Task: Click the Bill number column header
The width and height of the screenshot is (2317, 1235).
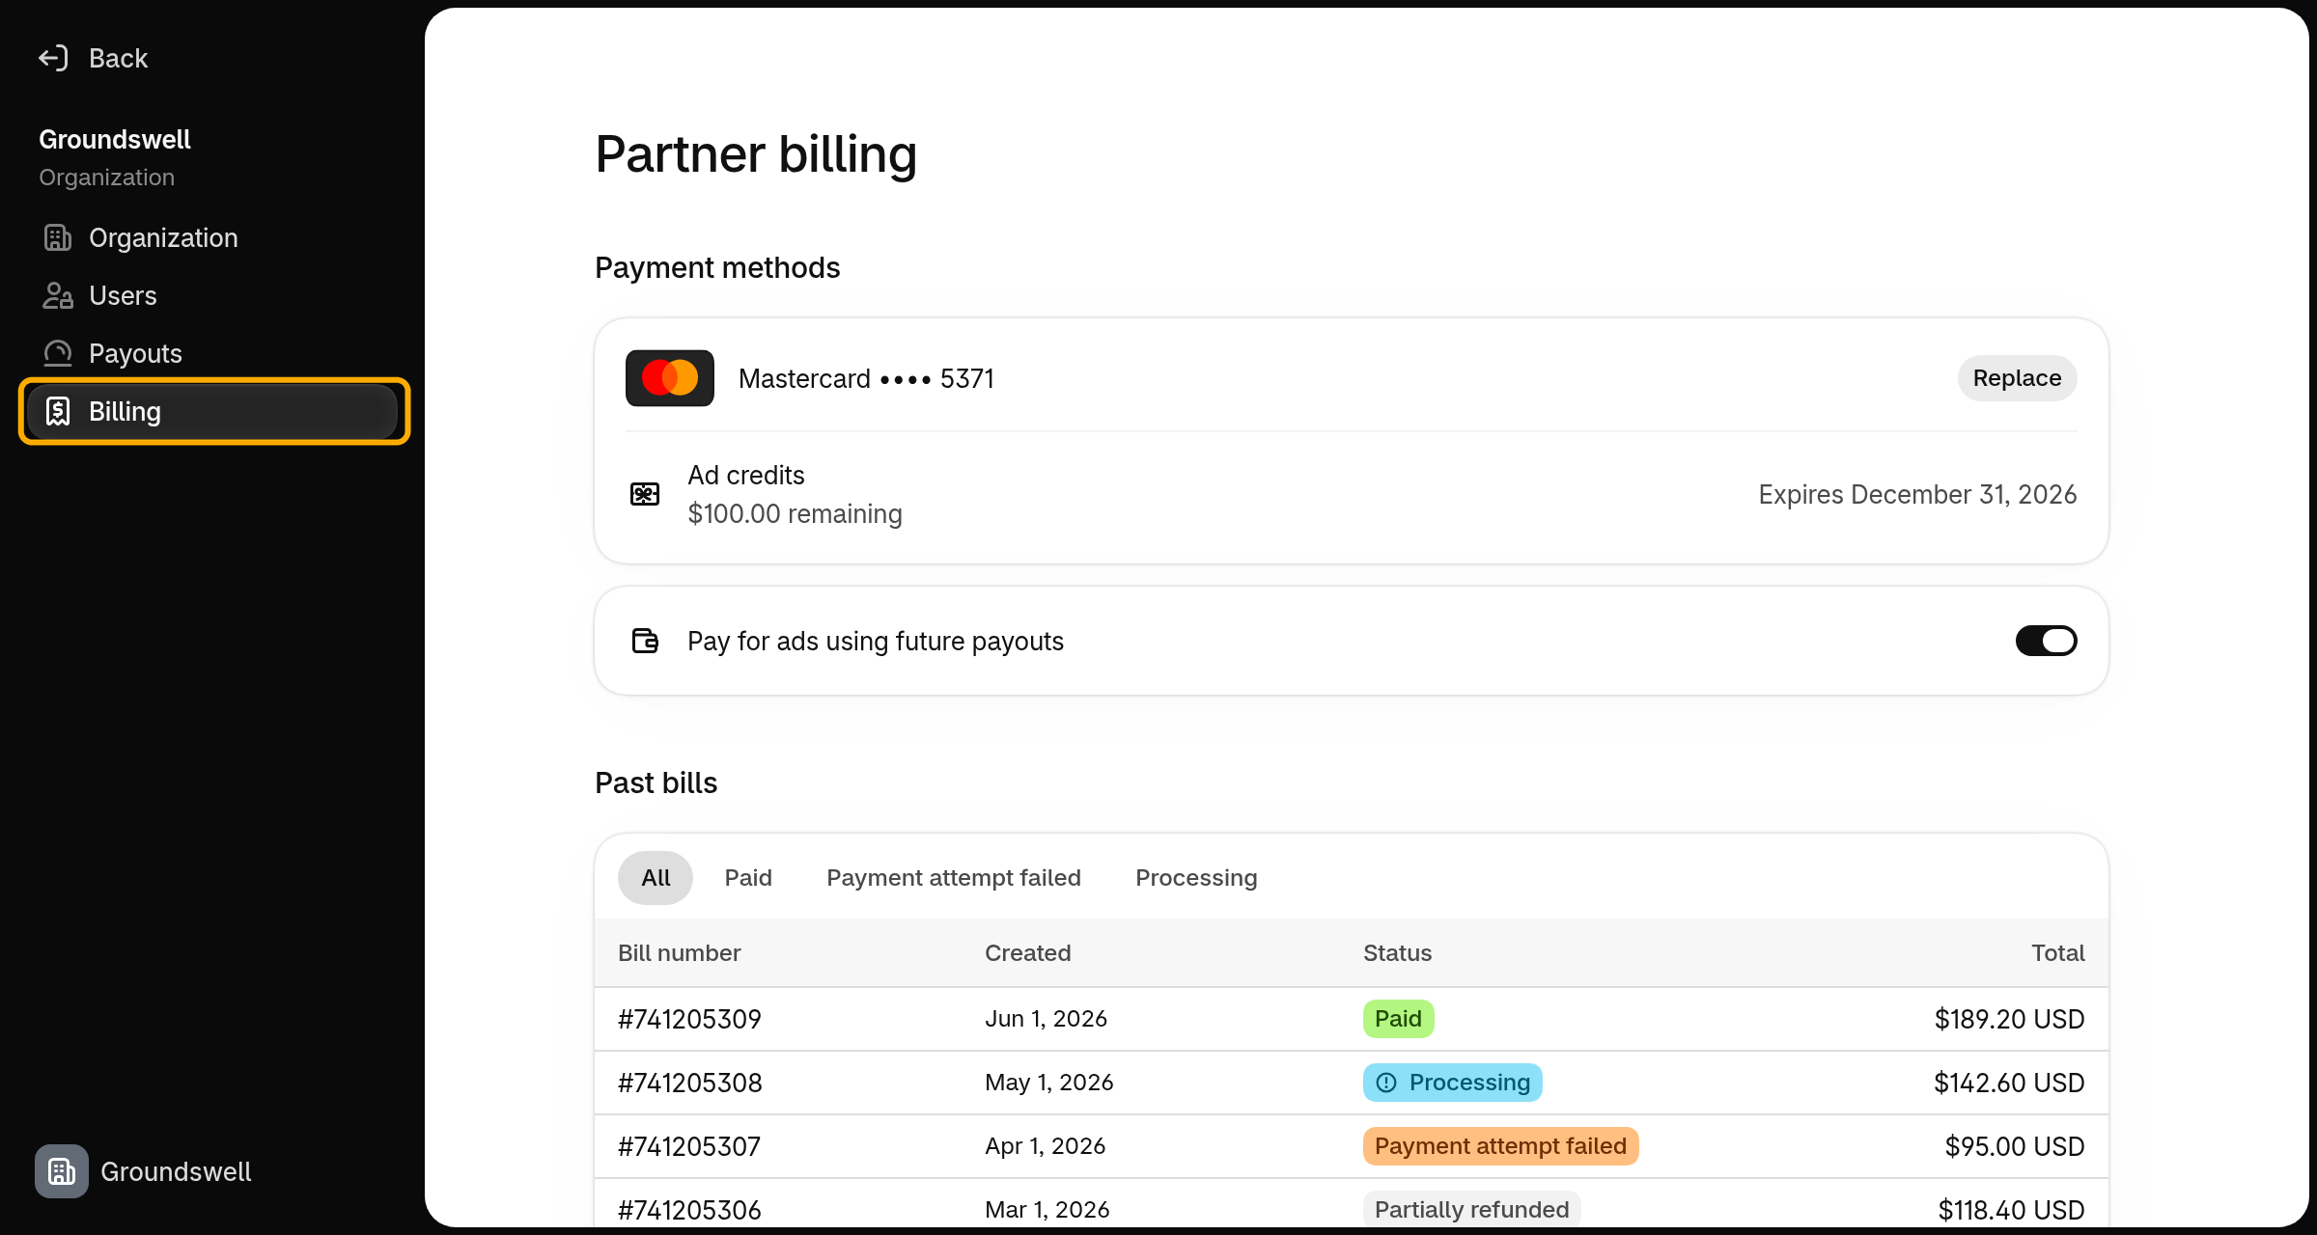Action: pos(679,953)
